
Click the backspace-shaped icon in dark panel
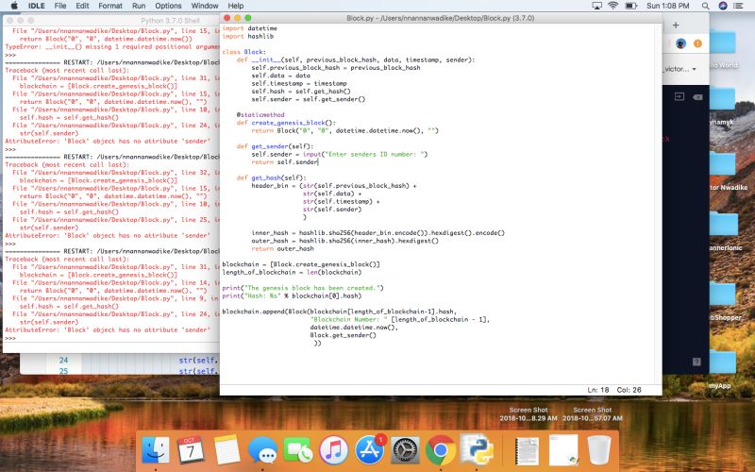[x=697, y=97]
